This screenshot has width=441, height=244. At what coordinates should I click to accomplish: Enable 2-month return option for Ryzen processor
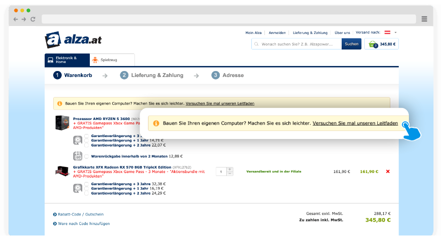[x=87, y=156]
